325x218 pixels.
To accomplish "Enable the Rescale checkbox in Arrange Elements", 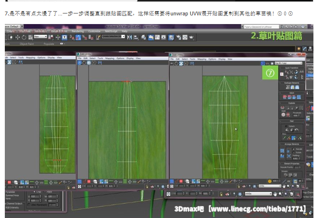I will [x=294, y=149].
